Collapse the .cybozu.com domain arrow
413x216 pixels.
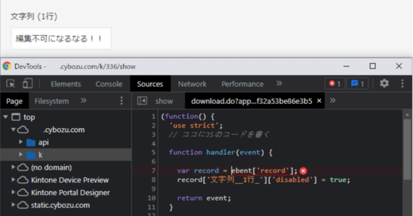pyautogui.click(x=13, y=130)
